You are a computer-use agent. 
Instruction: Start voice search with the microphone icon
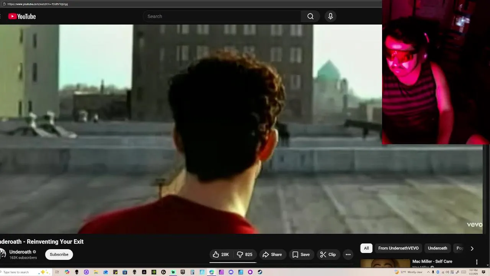click(330, 16)
